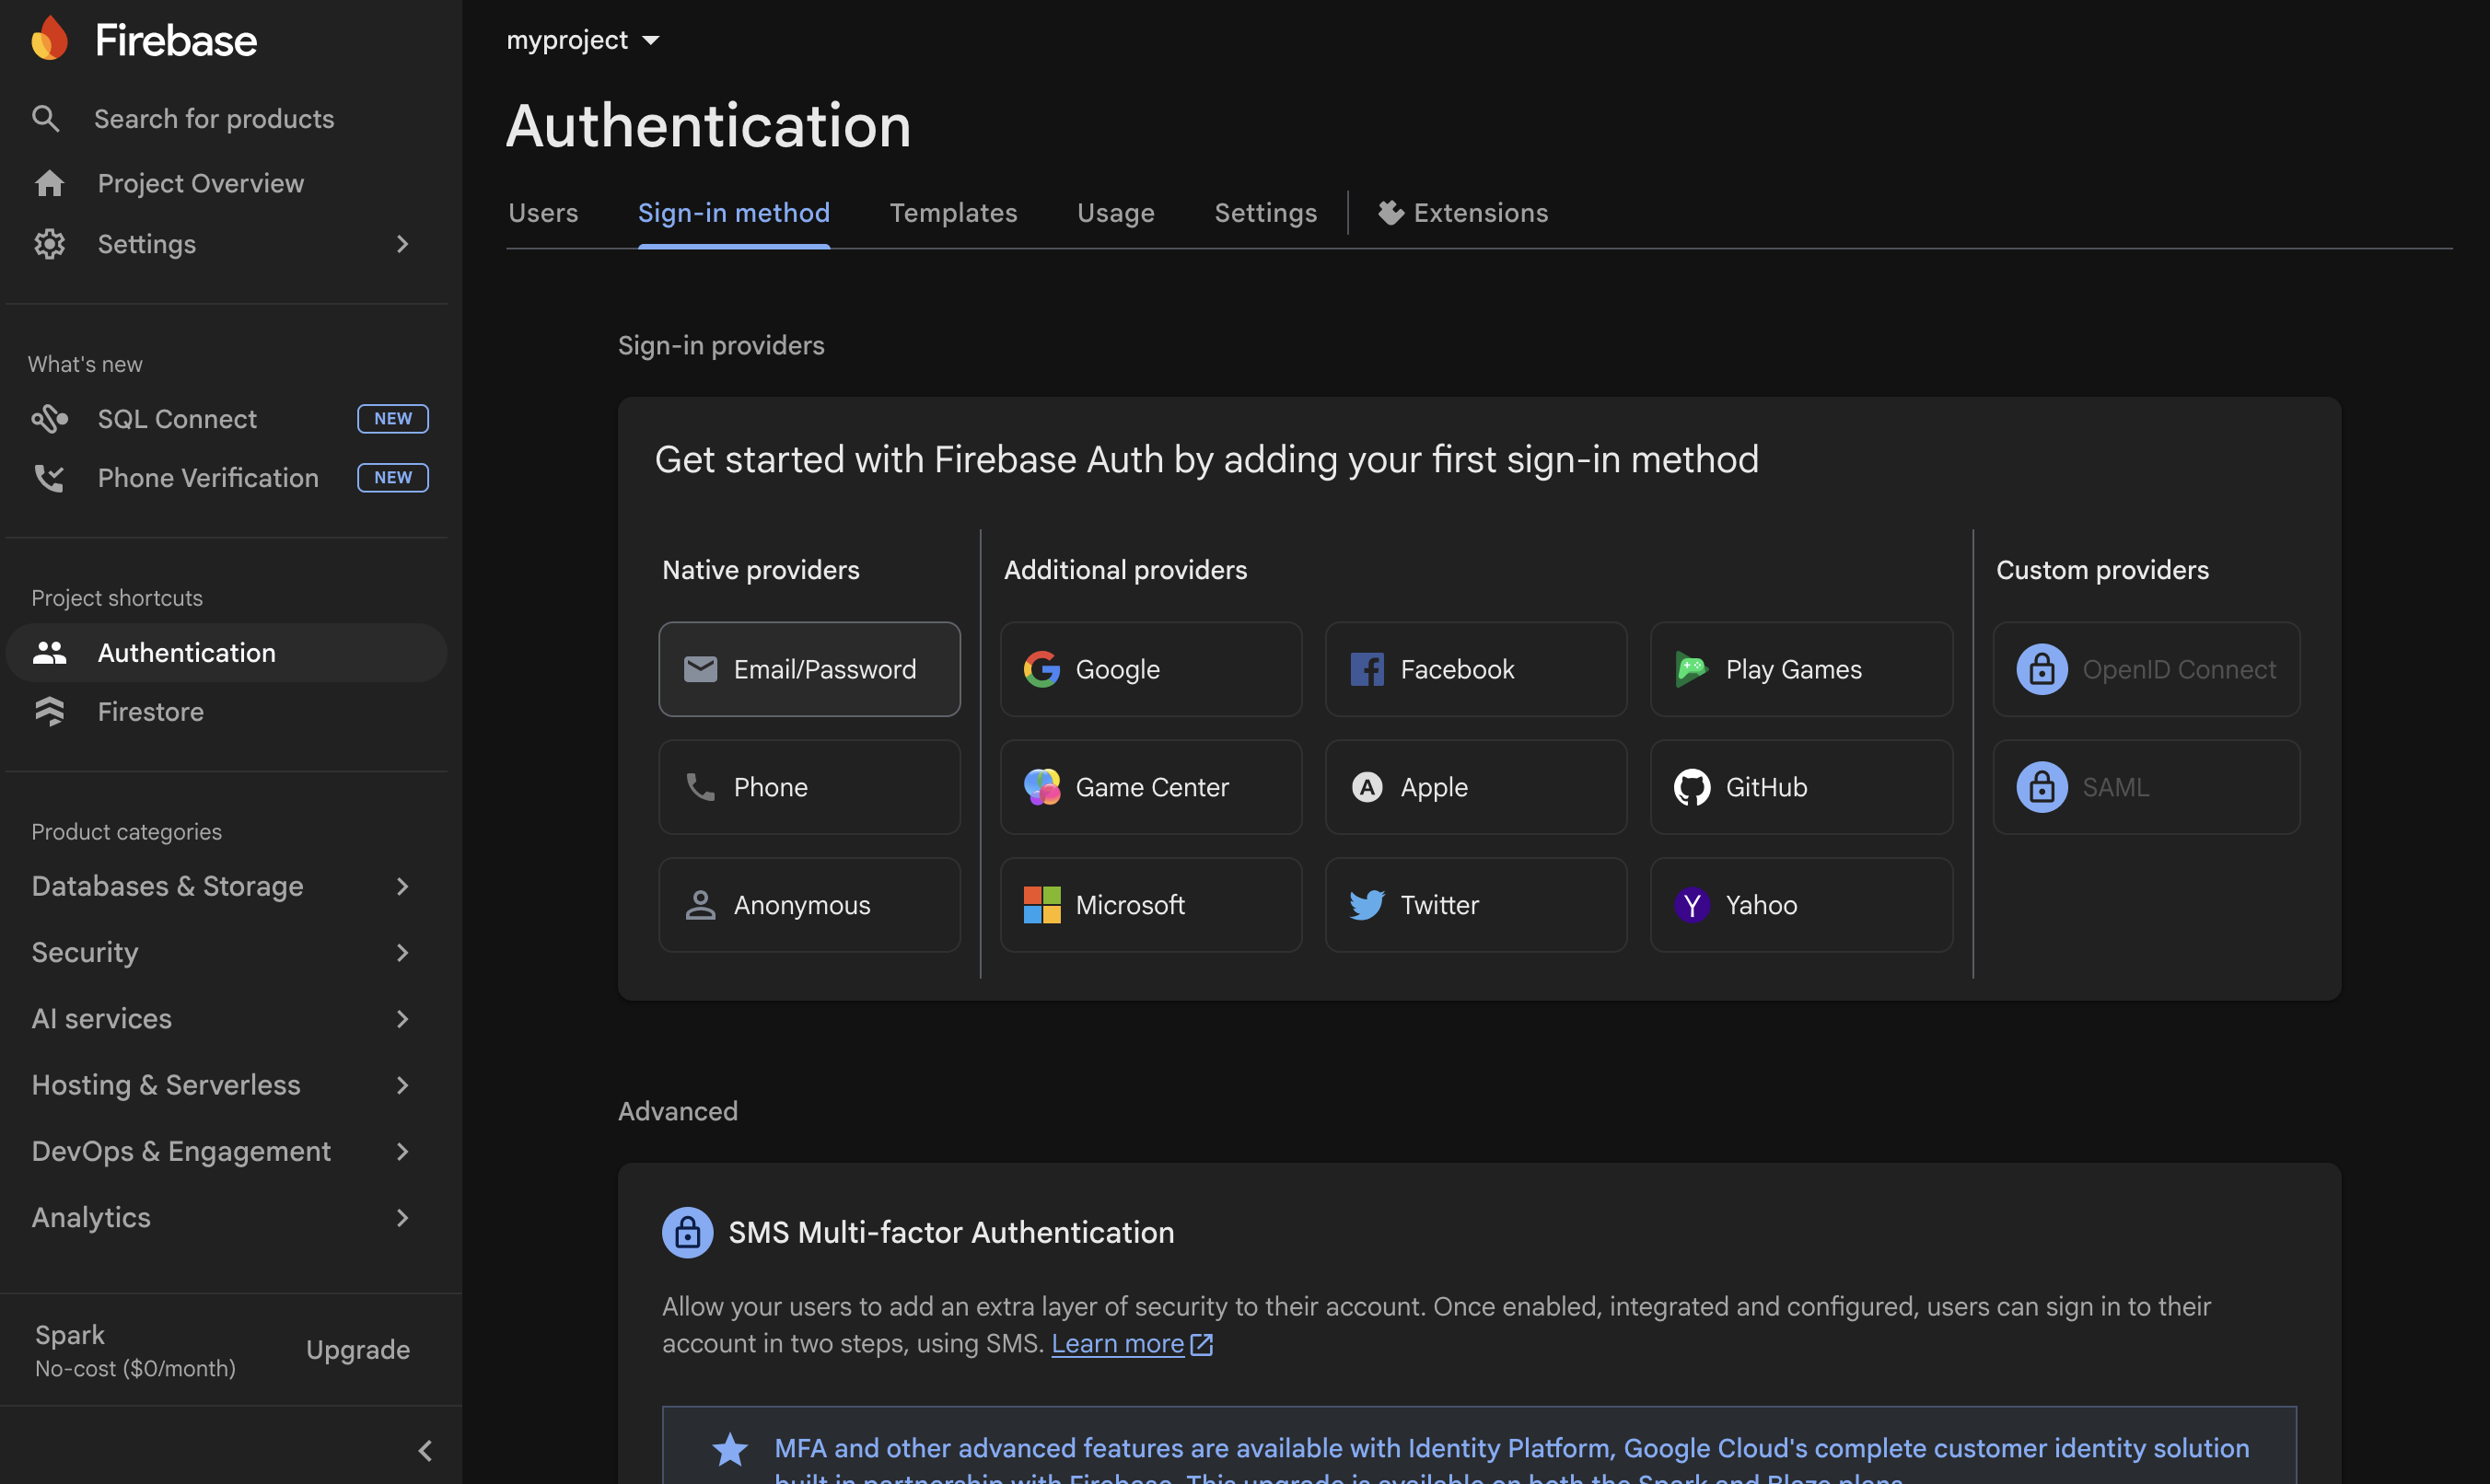
Task: Click the Spark plan label
Action: 70,1335
